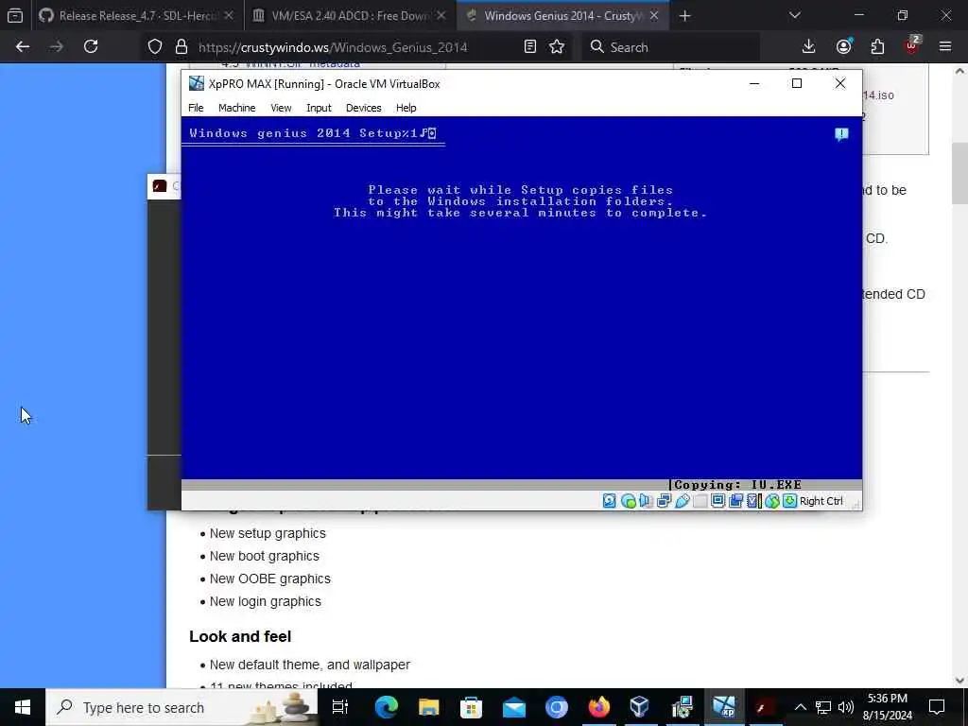The width and height of the screenshot is (968, 726).
Task: Click the tracking protection shield icon
Action: pos(155,47)
